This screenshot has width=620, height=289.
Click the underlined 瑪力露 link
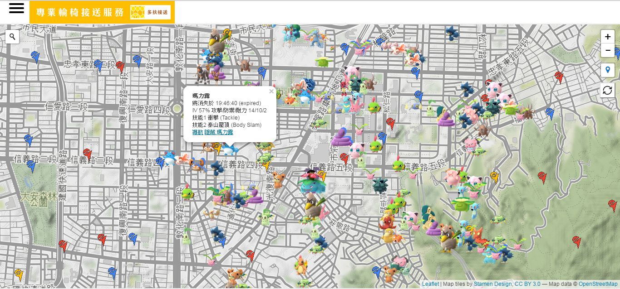[225, 132]
